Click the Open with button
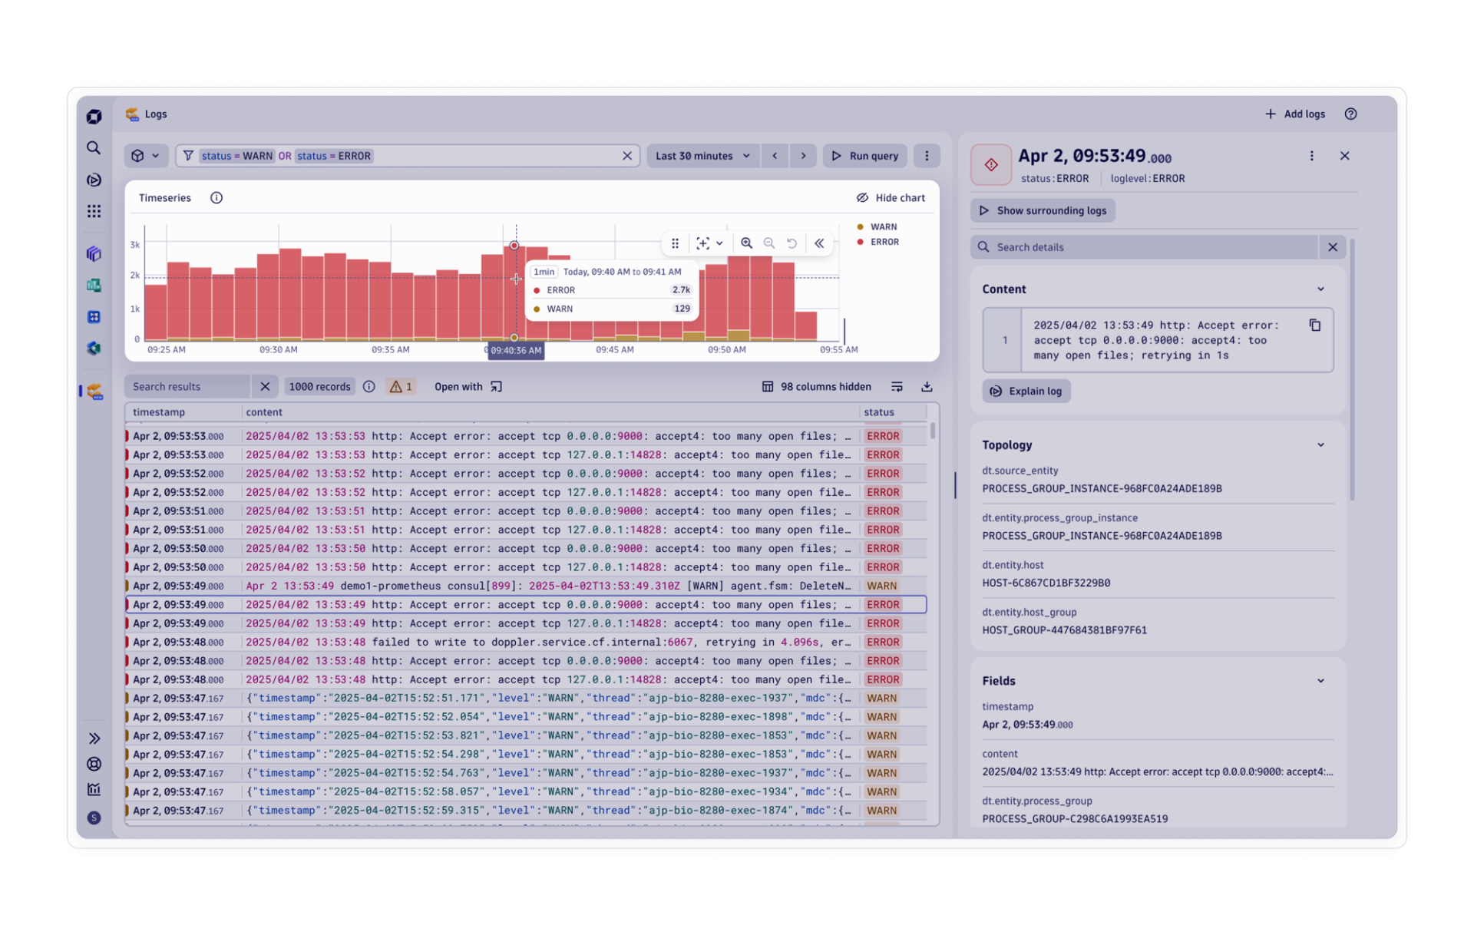Screen dimensions: 1474x935 pos(468,387)
